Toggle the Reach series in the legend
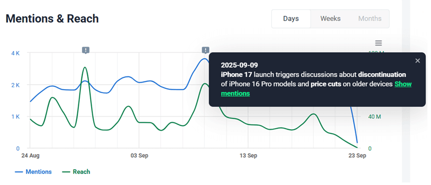Image resolution: width=431 pixels, height=185 pixels. 76,172
